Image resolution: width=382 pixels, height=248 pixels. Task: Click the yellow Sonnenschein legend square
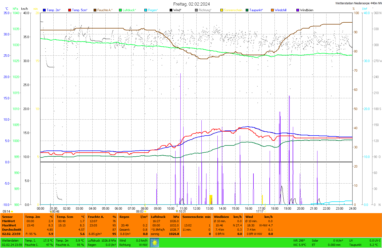(x=222, y=10)
